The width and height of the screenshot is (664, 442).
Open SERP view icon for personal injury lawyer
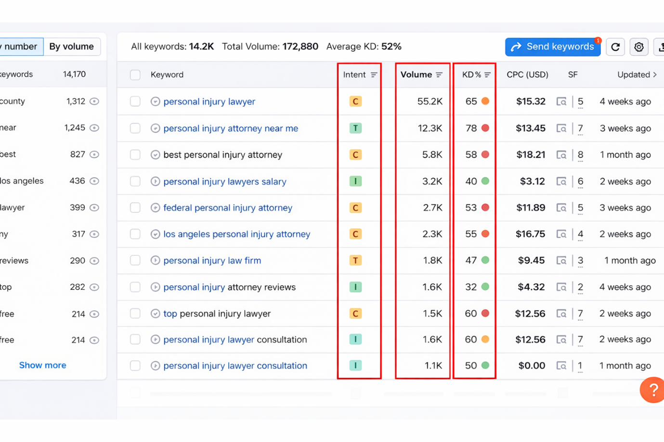(561, 101)
